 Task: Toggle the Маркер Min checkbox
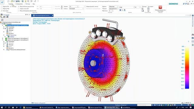tap(2, 7)
